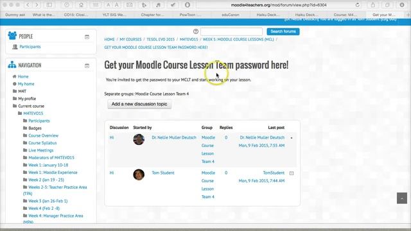Viewport: 411px width, 231px height.
Task: Click Dr. Nellie Muller Deutsch's profile picture
Action: click(139, 139)
